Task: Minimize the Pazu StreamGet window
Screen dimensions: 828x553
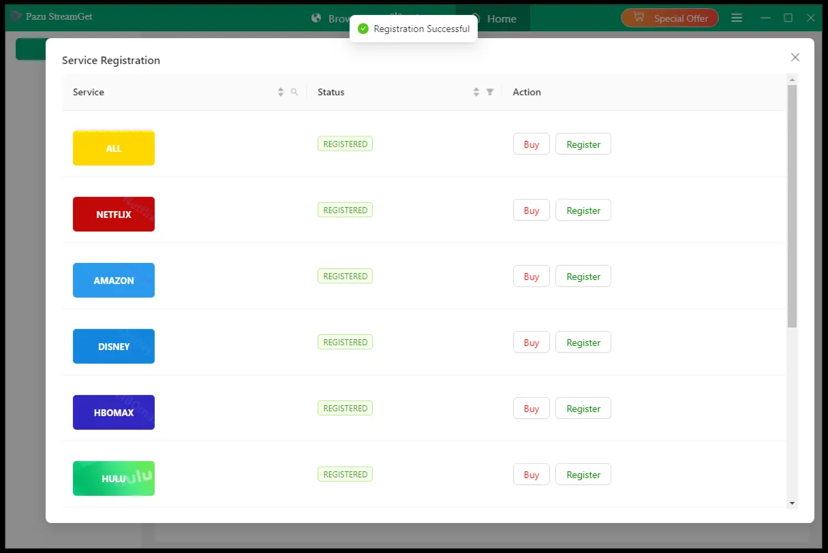Action: [766, 18]
